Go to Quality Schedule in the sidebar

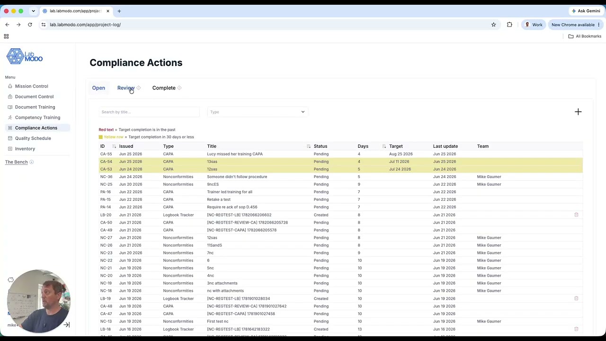click(x=33, y=138)
